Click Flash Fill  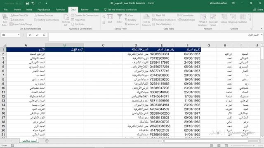click(158, 15)
